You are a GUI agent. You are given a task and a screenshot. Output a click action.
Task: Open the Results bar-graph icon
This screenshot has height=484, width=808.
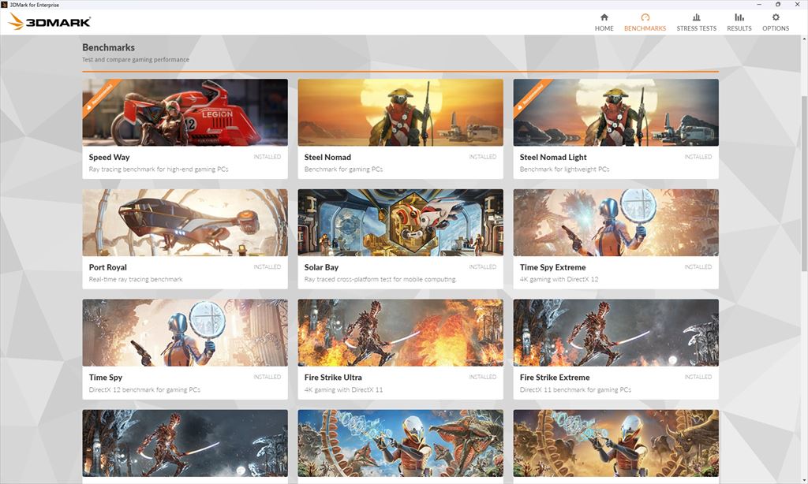tap(739, 17)
